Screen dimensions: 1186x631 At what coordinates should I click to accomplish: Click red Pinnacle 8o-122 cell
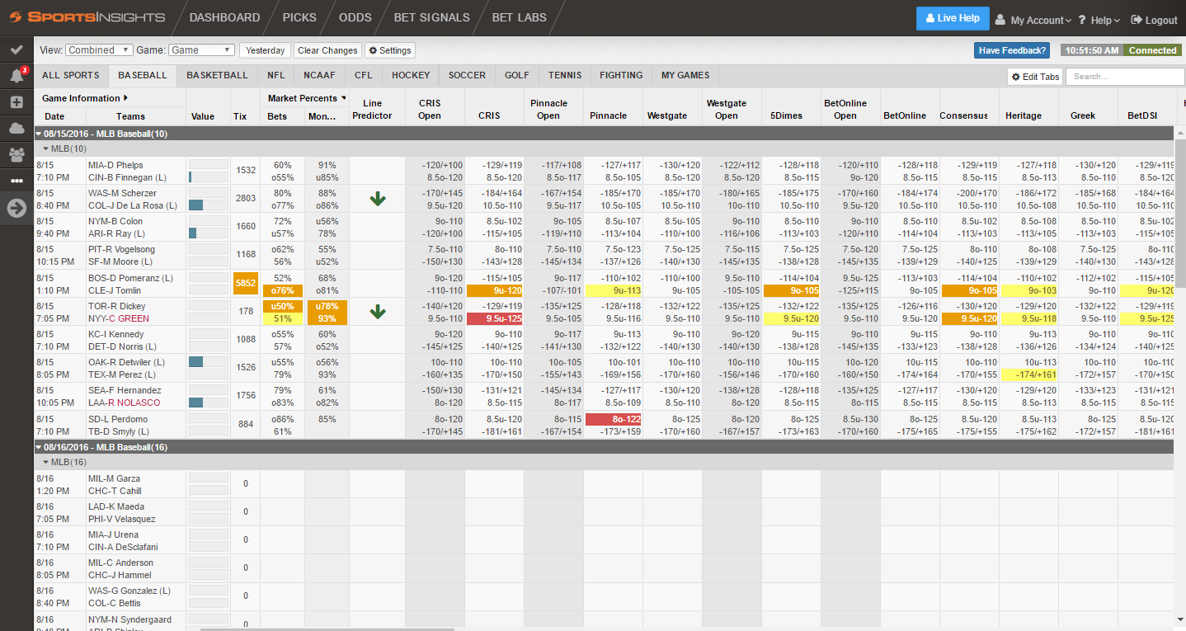pos(613,419)
